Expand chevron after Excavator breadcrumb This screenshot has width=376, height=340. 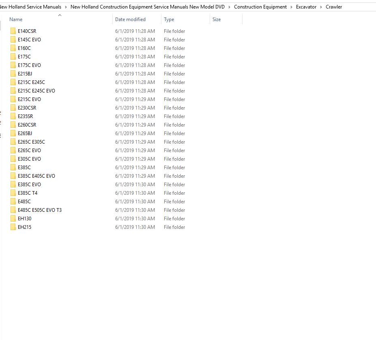click(321, 7)
